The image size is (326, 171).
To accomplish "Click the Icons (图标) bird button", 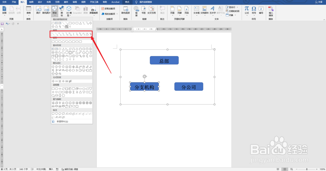I will (x=62, y=11).
